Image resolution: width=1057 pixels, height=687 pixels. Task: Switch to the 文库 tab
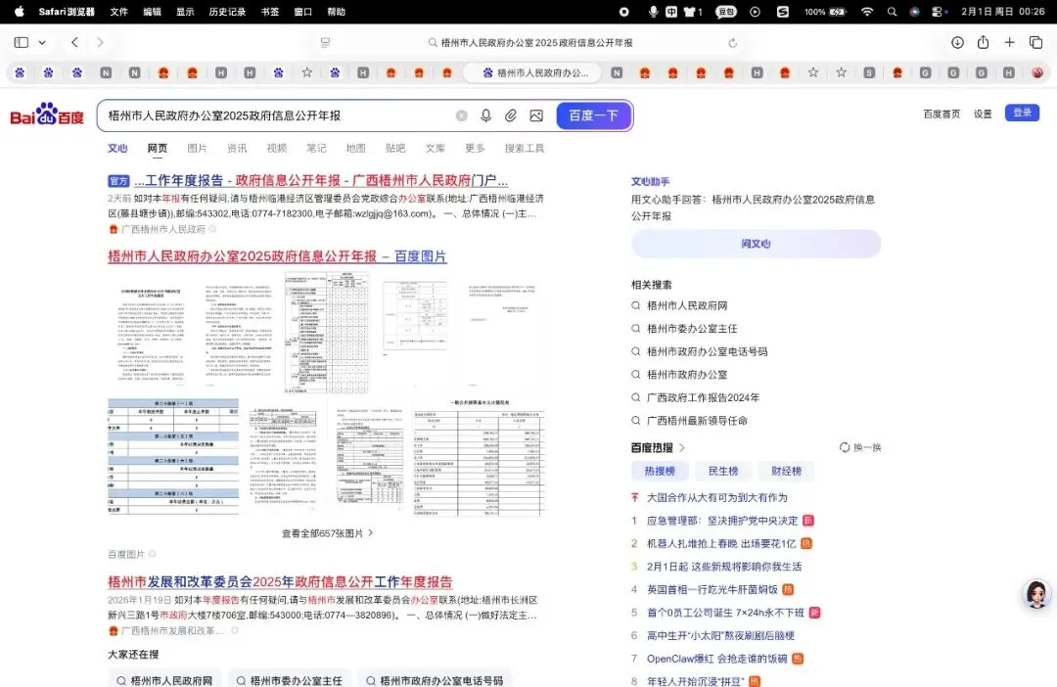click(436, 149)
